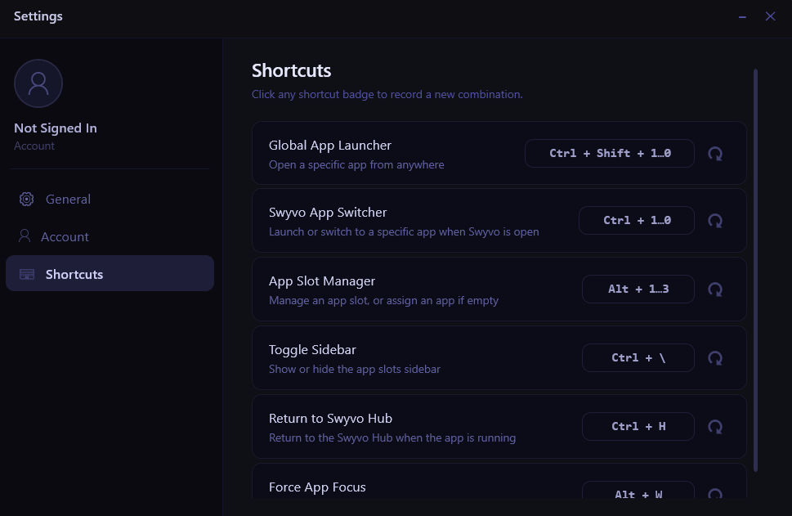Open the Account settings tab
Image resolution: width=792 pixels, height=516 pixels.
coord(110,236)
